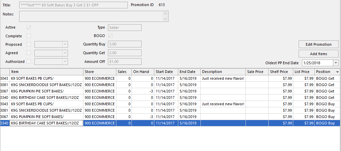The height and width of the screenshot is (151, 341).
Task: Tick the Complete checkbox
Action: pyautogui.click(x=29, y=36)
